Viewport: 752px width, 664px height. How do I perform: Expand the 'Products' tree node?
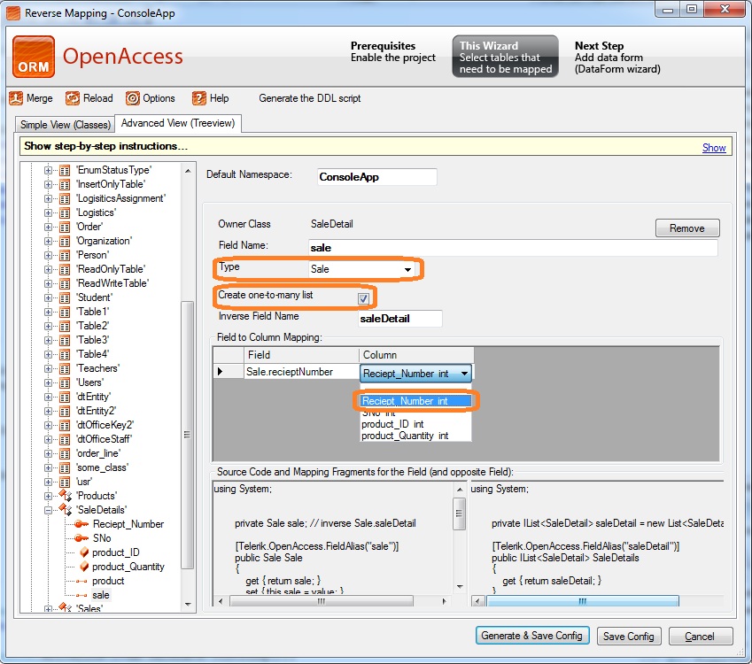pos(48,496)
